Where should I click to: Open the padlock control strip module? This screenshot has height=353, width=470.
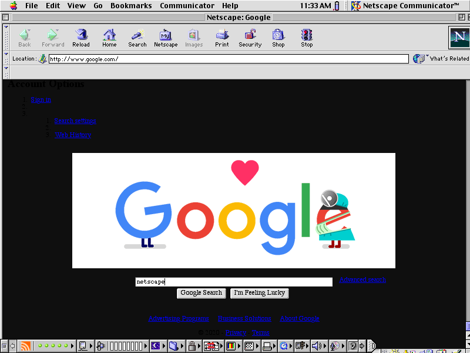click(194, 346)
